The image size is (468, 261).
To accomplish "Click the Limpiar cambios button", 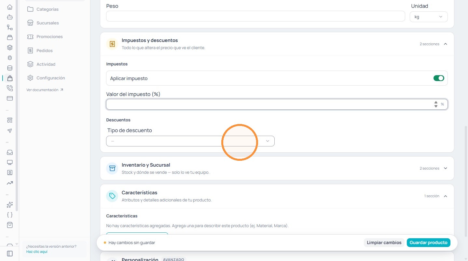I will click(384, 242).
